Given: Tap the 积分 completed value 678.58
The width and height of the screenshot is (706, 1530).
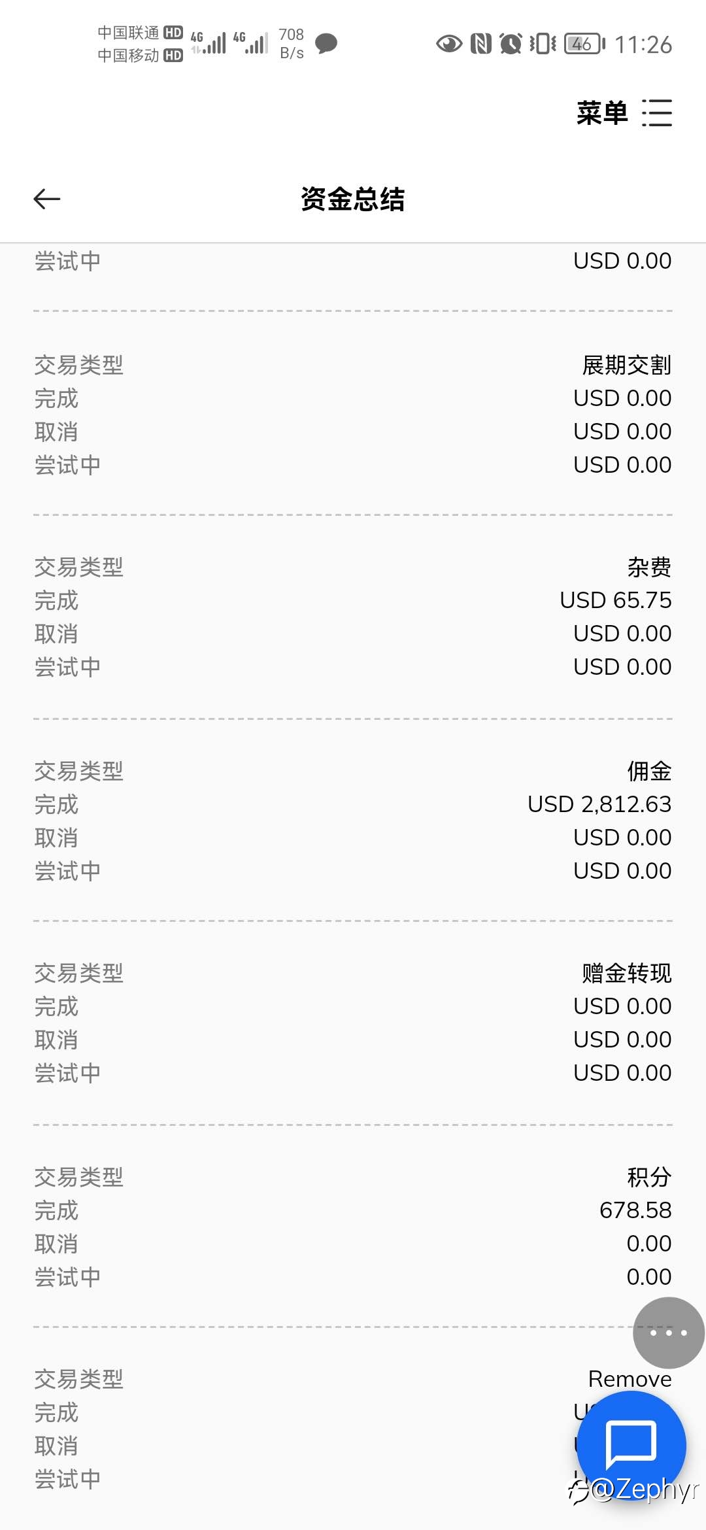Looking at the screenshot, I should point(635,1210).
